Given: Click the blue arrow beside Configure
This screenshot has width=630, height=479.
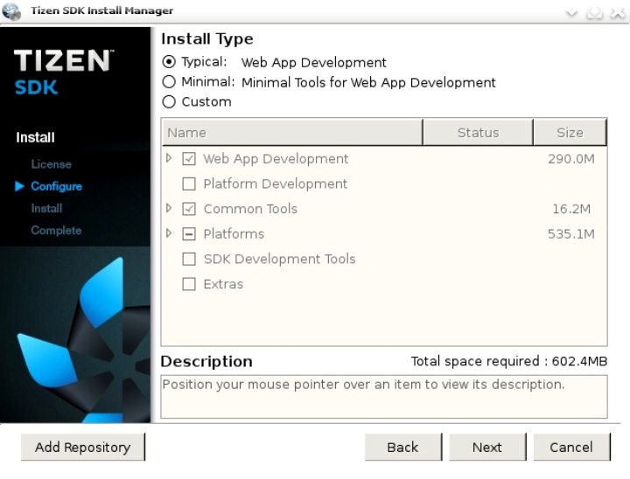Looking at the screenshot, I should point(19,186).
